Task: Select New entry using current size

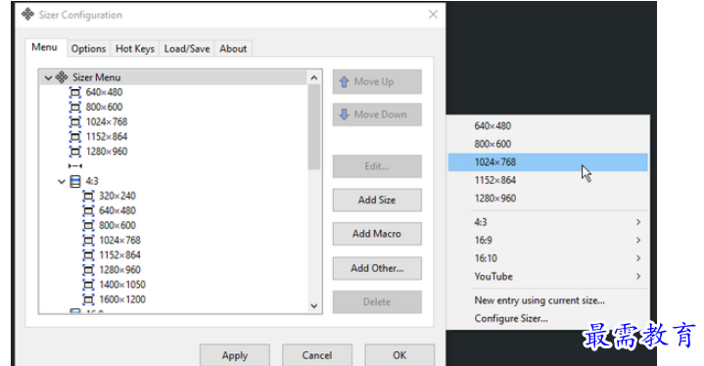Action: (547, 300)
